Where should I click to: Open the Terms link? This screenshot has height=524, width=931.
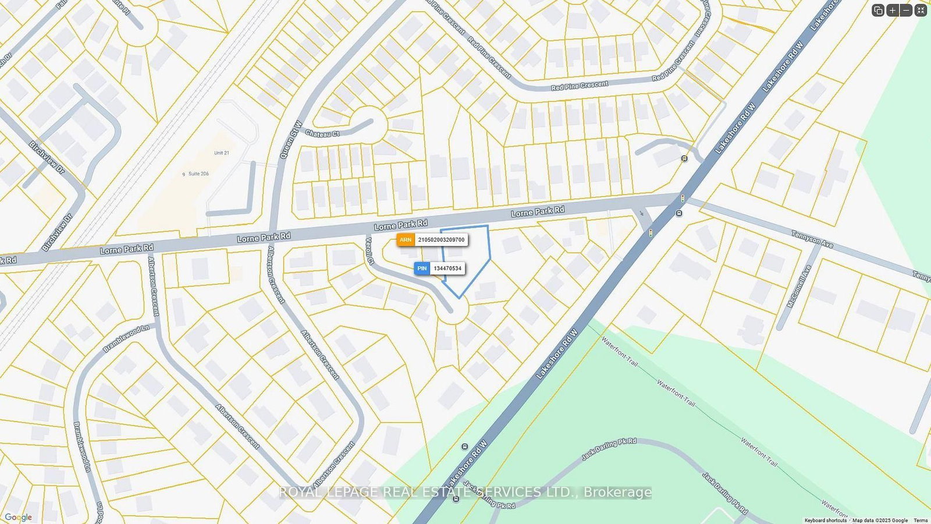921,521
